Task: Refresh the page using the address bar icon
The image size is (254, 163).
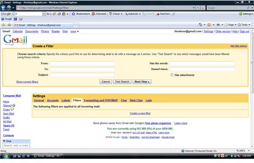Action: (x=198, y=8)
